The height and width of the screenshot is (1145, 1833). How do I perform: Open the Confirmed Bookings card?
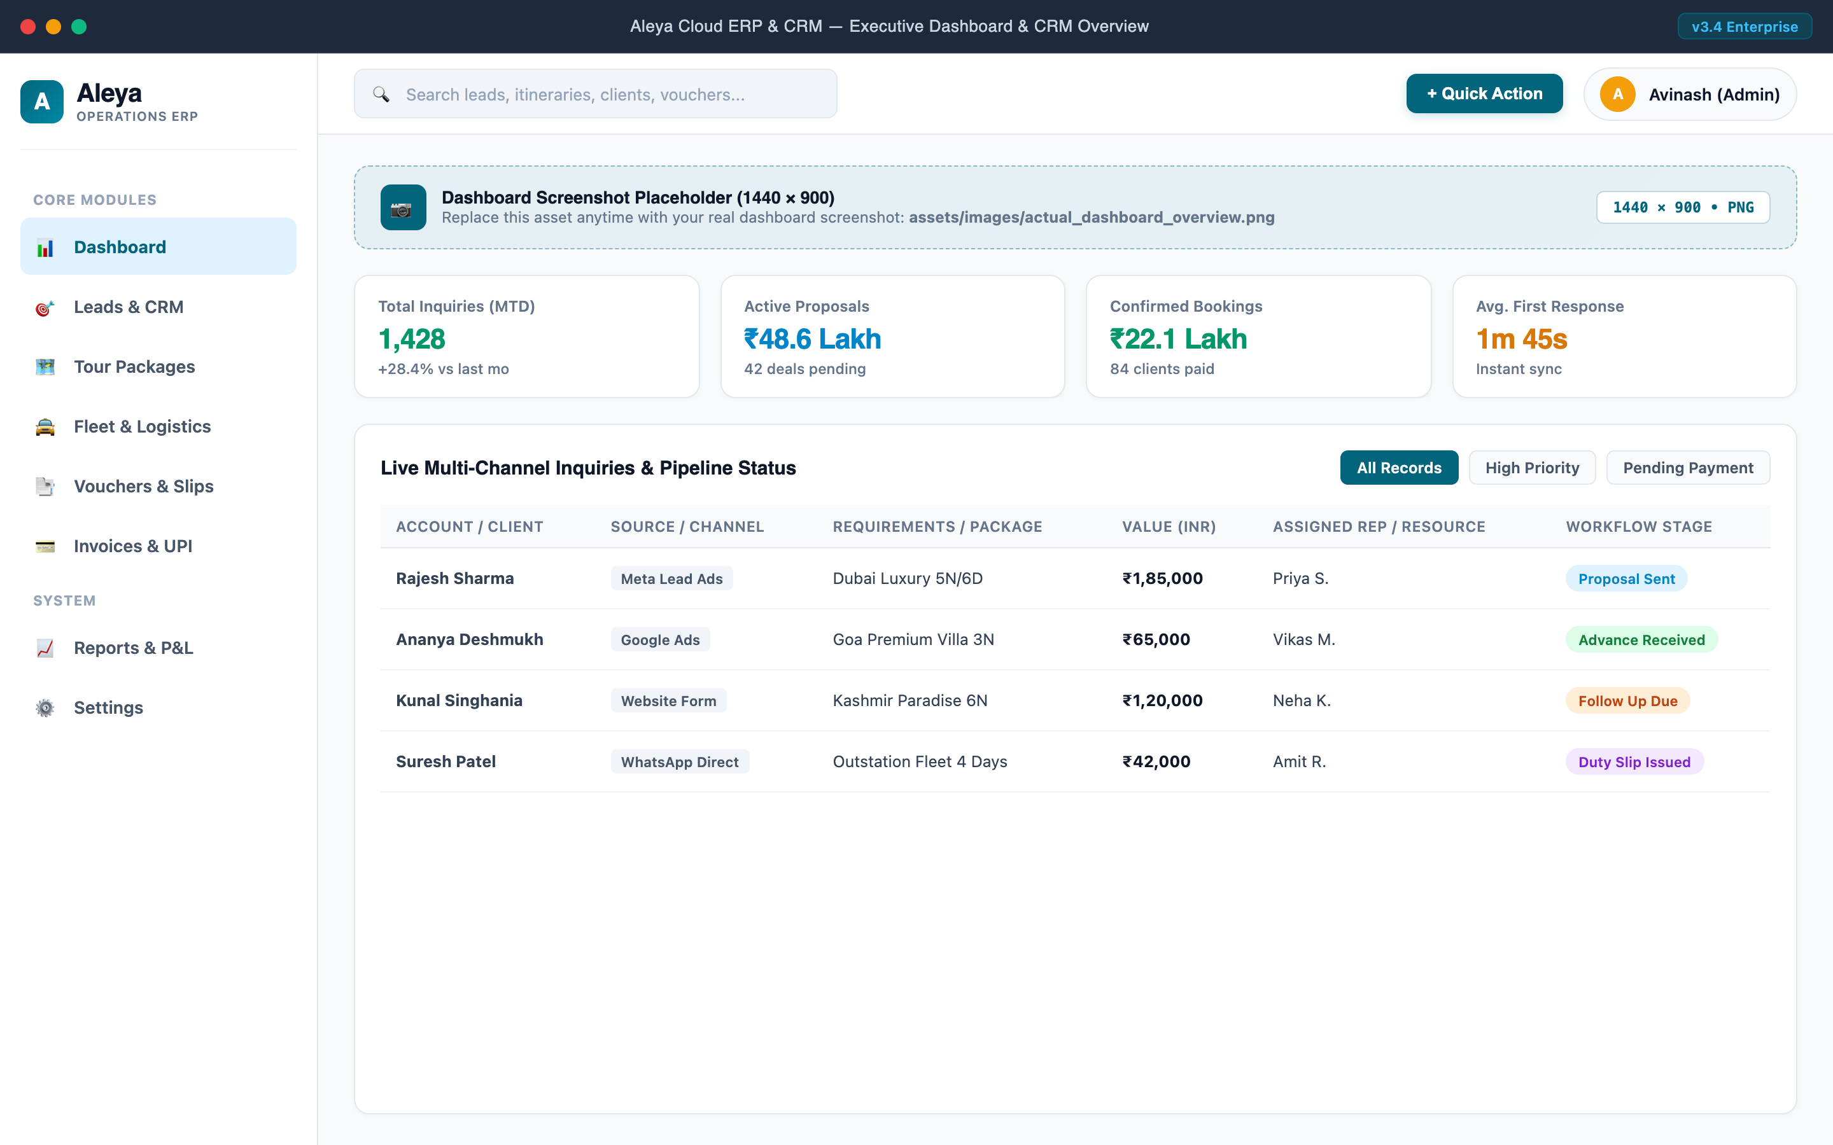pos(1259,337)
